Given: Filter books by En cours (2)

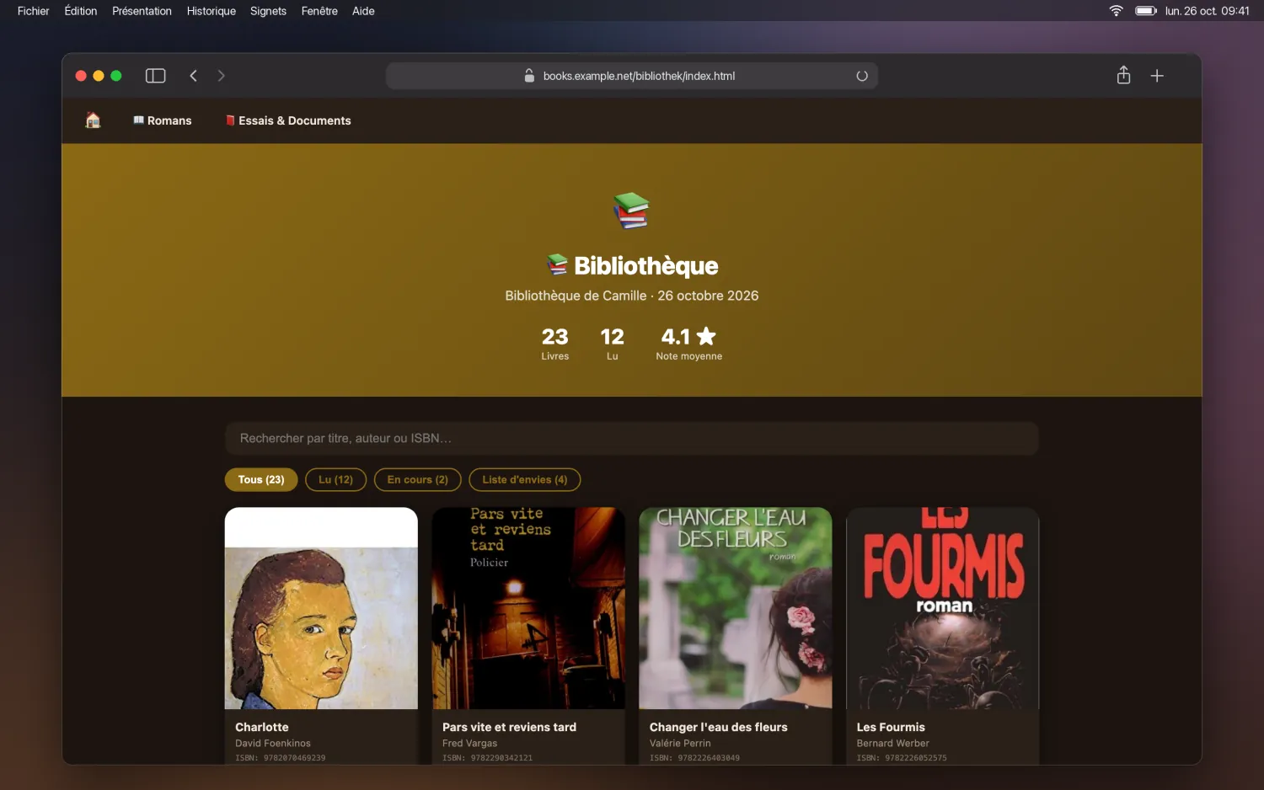Looking at the screenshot, I should [417, 479].
